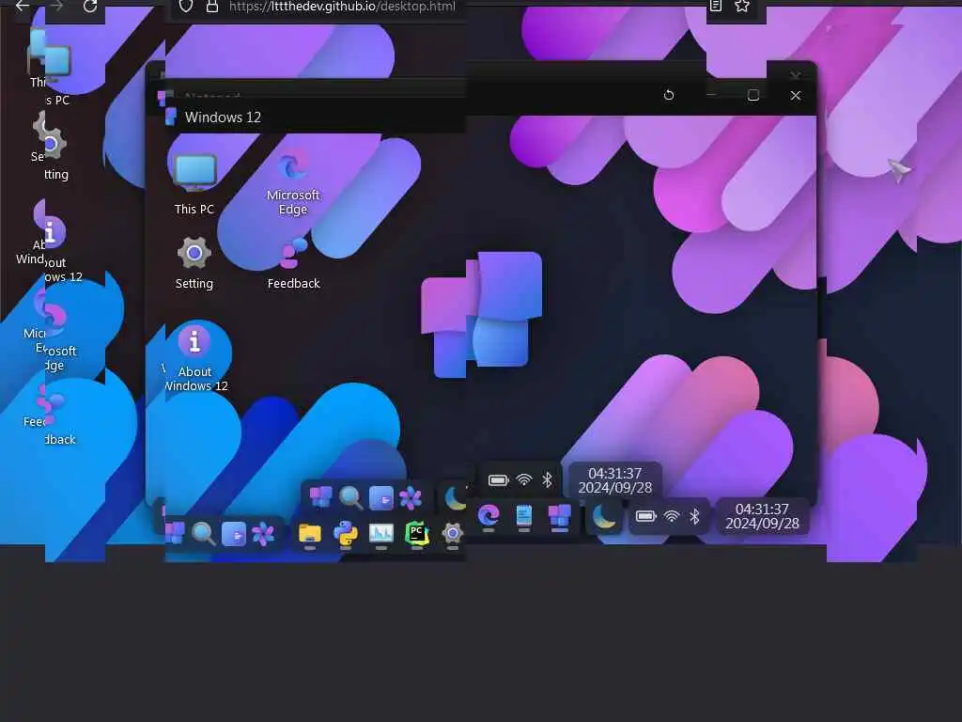Click Bluetooth icon in the Windows 12 window tray

(x=548, y=480)
